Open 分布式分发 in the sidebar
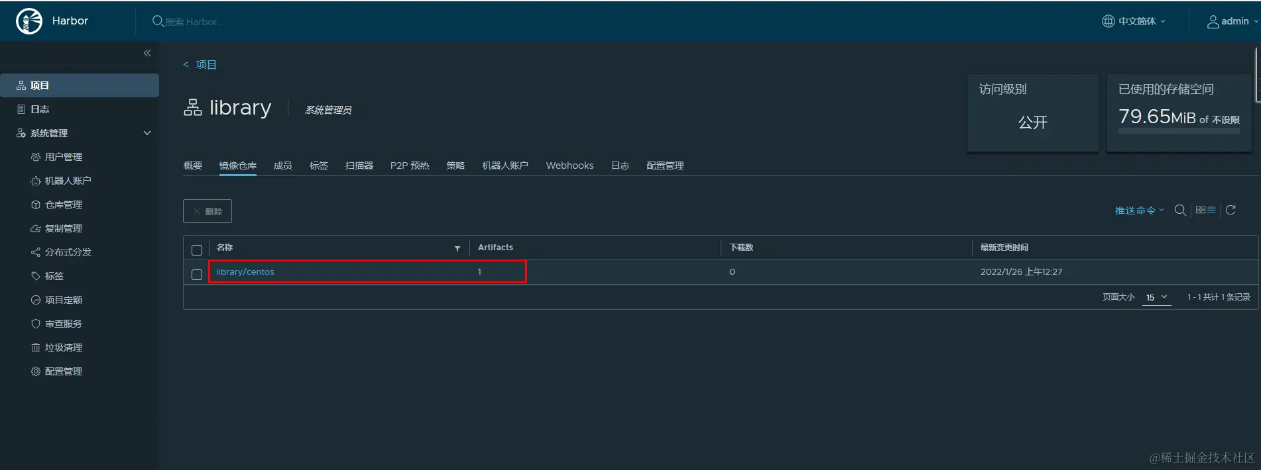The height and width of the screenshot is (470, 1261). coord(68,252)
